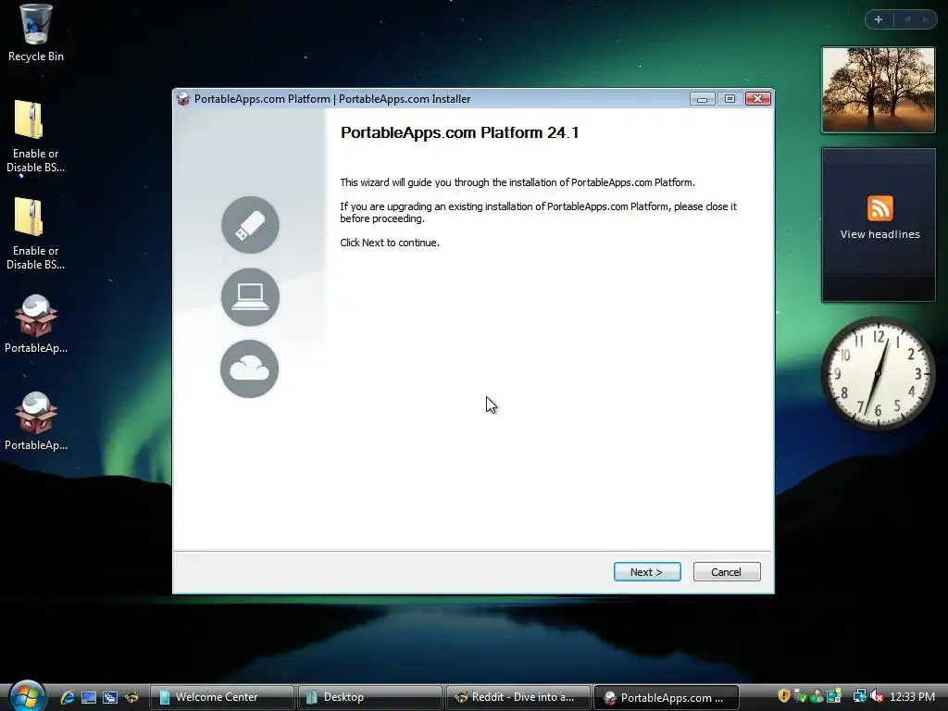Switch to the Reddit - Dive into a... taskbar window
The height and width of the screenshot is (711, 948).
pos(518,697)
